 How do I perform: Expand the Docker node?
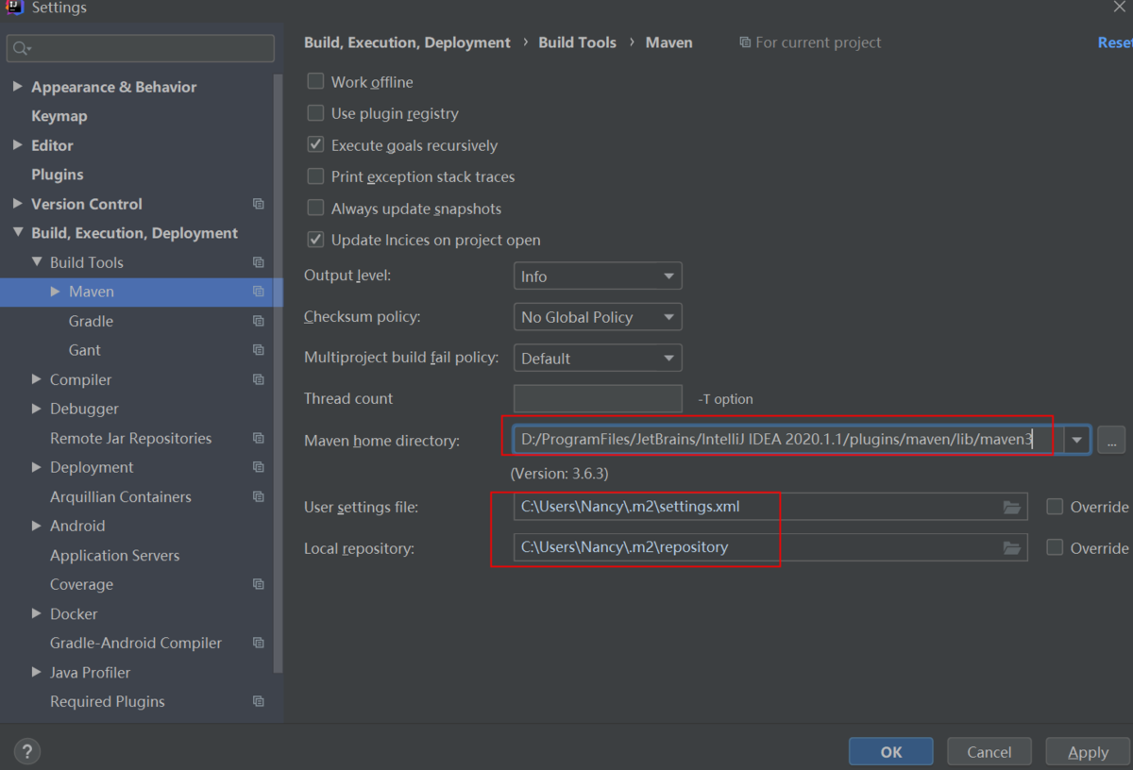click(x=36, y=612)
